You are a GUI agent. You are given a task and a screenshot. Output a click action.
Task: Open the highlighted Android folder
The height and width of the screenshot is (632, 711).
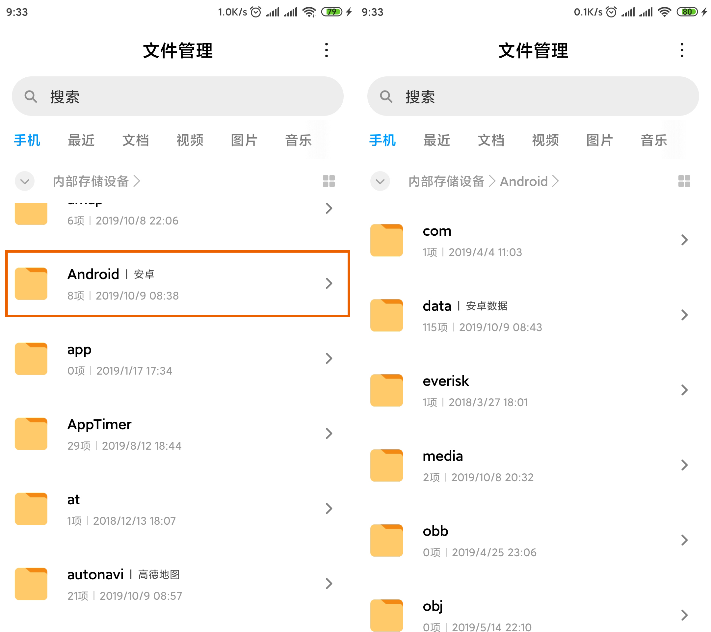coord(177,283)
